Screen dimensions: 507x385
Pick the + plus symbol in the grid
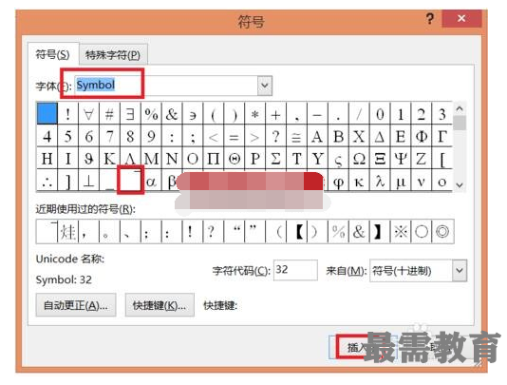tap(275, 114)
